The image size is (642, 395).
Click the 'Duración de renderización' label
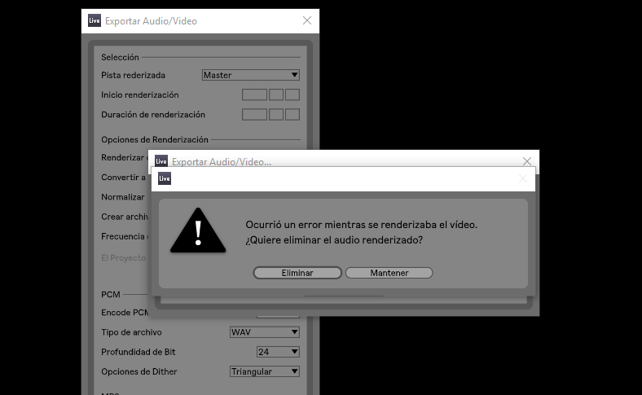point(153,114)
